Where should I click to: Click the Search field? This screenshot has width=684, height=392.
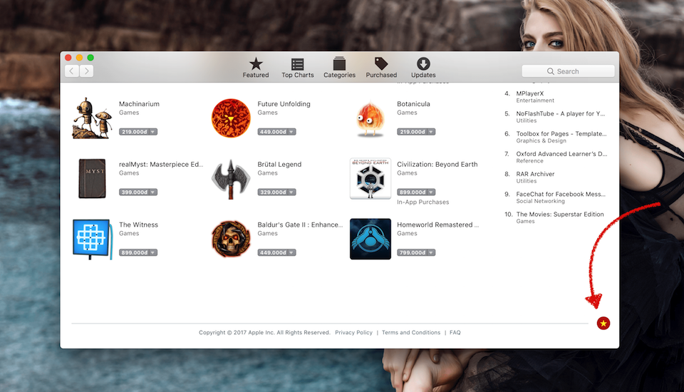pyautogui.click(x=568, y=71)
